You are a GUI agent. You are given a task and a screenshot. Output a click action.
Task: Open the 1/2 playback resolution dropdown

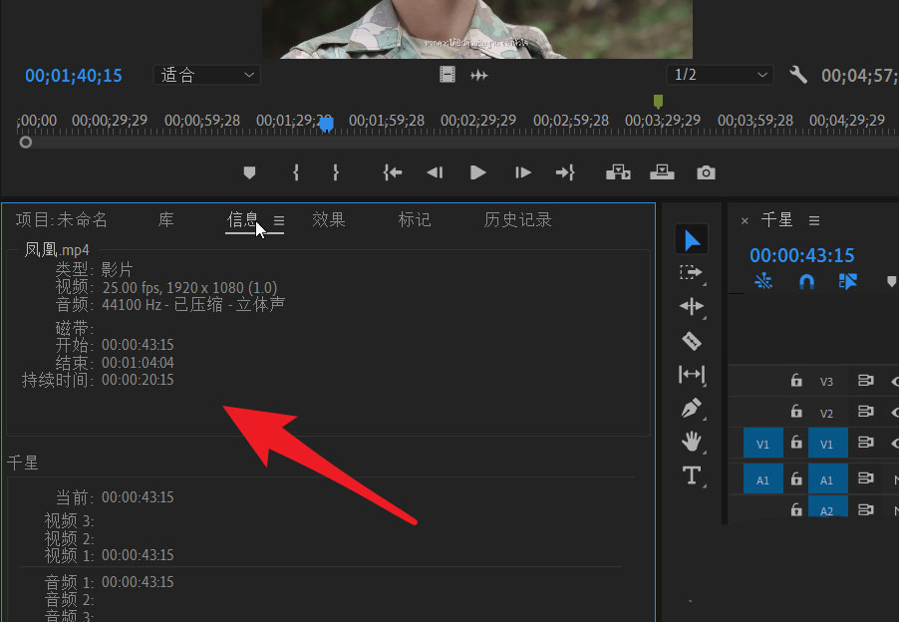(x=720, y=75)
